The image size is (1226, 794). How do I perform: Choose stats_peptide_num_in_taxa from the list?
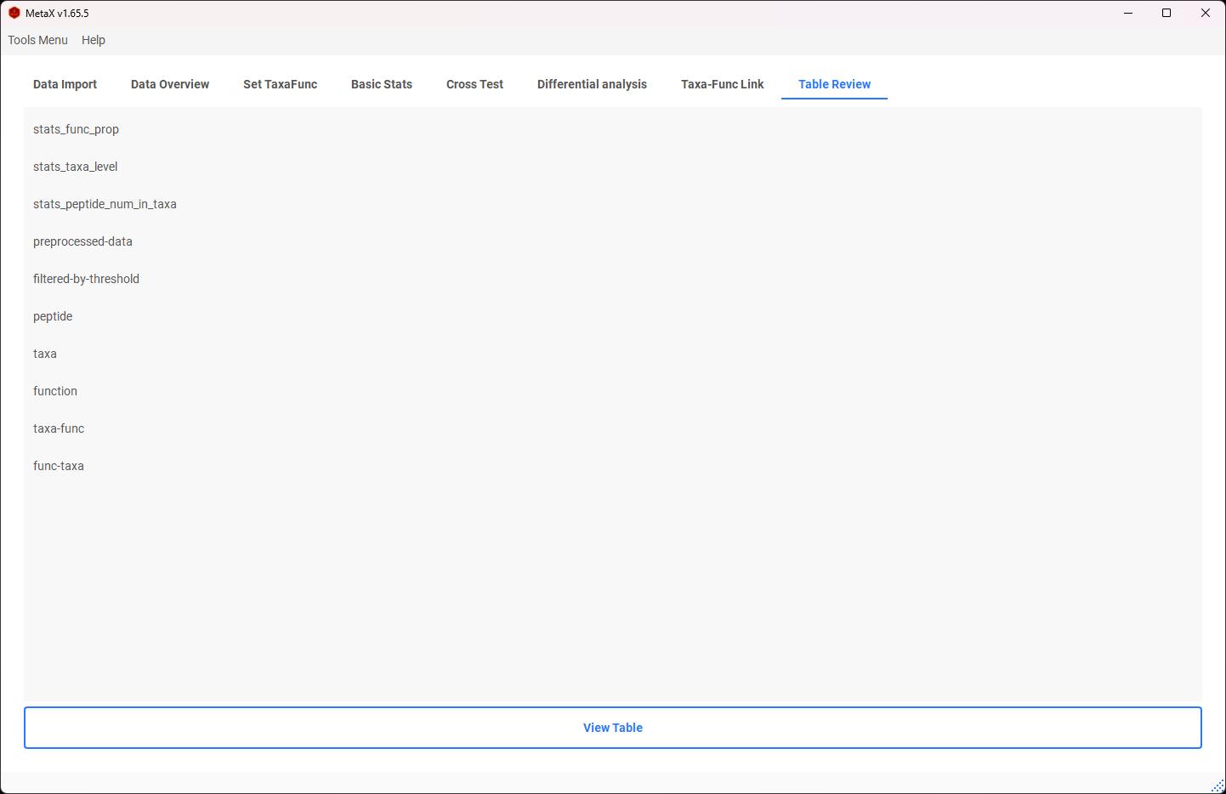[x=612, y=204]
